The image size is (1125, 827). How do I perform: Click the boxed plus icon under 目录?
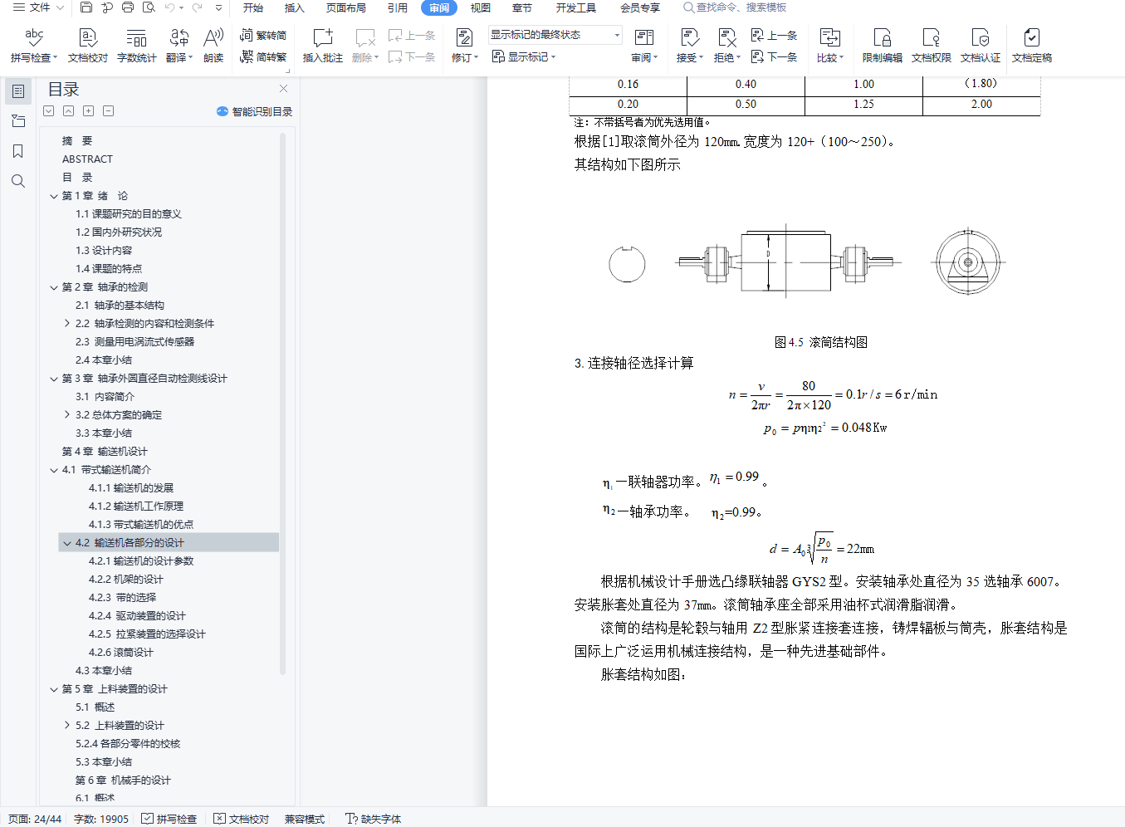[89, 111]
